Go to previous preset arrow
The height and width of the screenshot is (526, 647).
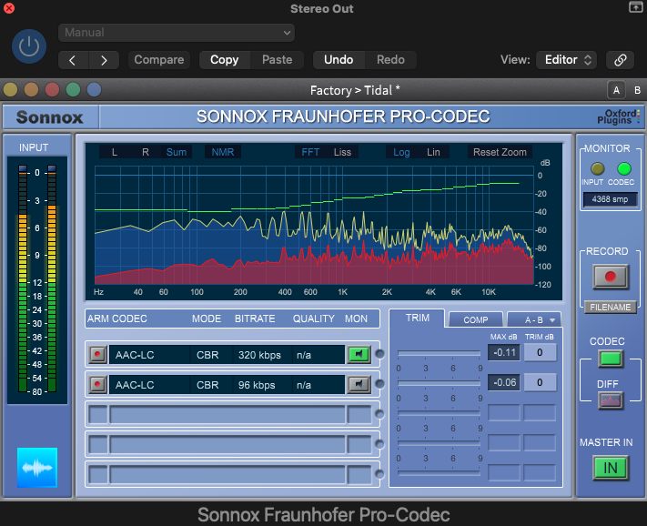73,60
